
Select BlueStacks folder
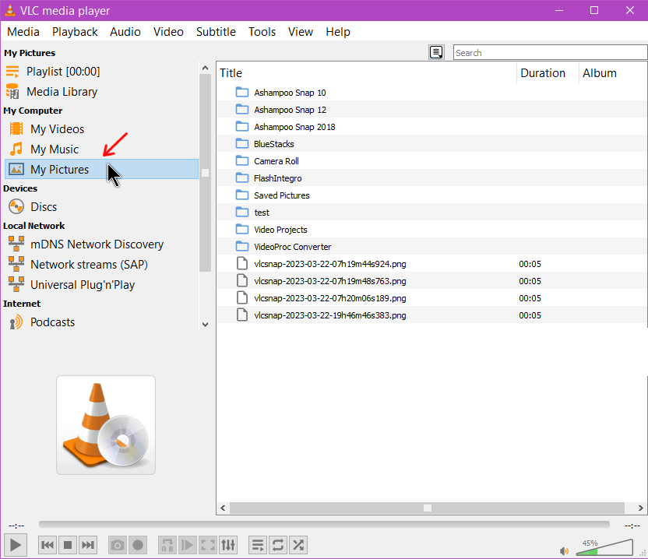tap(431, 144)
